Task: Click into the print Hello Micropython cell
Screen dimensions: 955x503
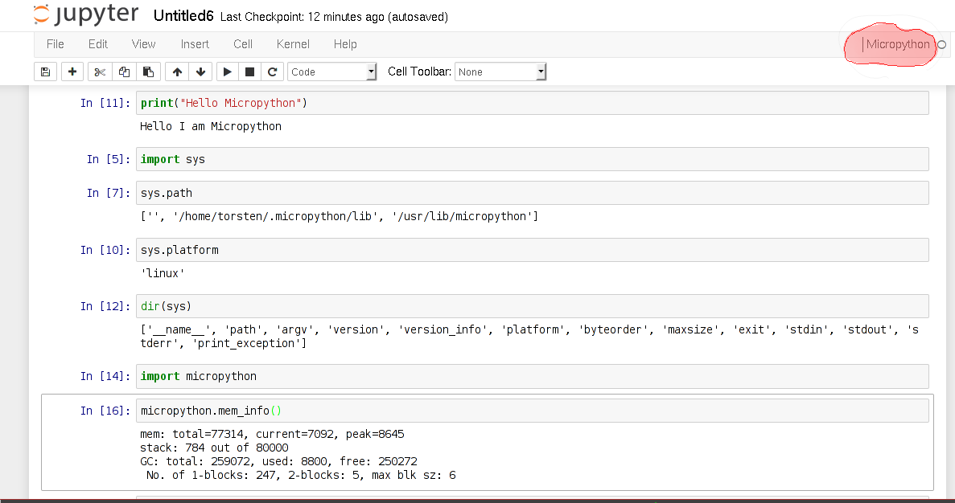Action: click(x=533, y=103)
